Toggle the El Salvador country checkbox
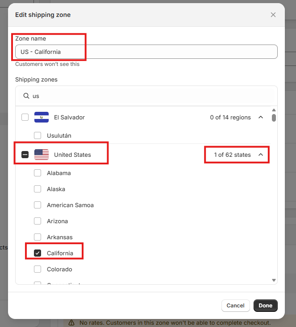 coord(25,117)
